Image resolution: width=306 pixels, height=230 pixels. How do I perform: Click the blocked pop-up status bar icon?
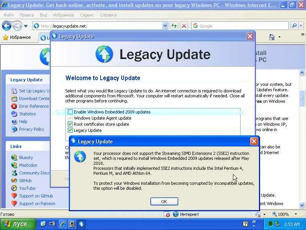click(x=167, y=214)
